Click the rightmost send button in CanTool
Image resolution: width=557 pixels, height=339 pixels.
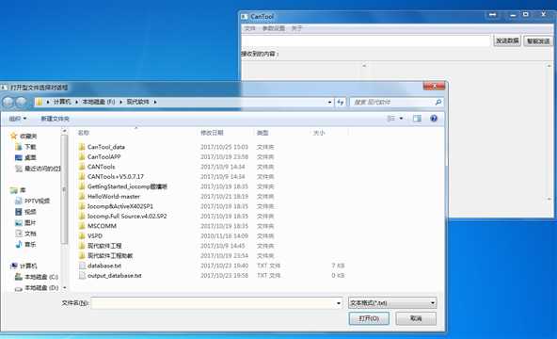pos(538,41)
